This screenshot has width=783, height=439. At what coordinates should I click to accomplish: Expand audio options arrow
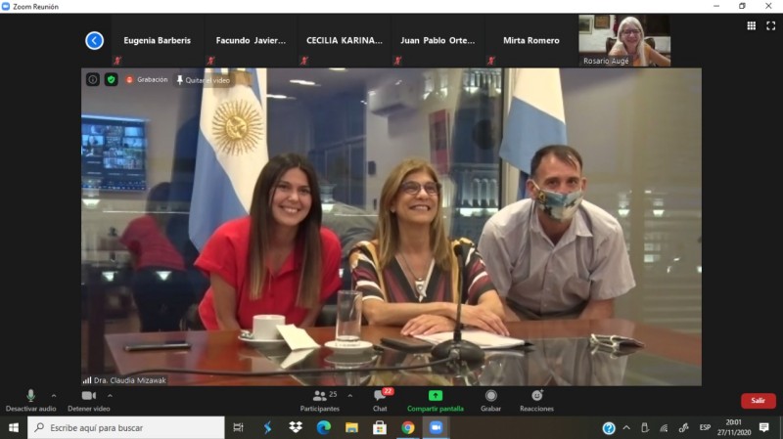[x=54, y=396]
